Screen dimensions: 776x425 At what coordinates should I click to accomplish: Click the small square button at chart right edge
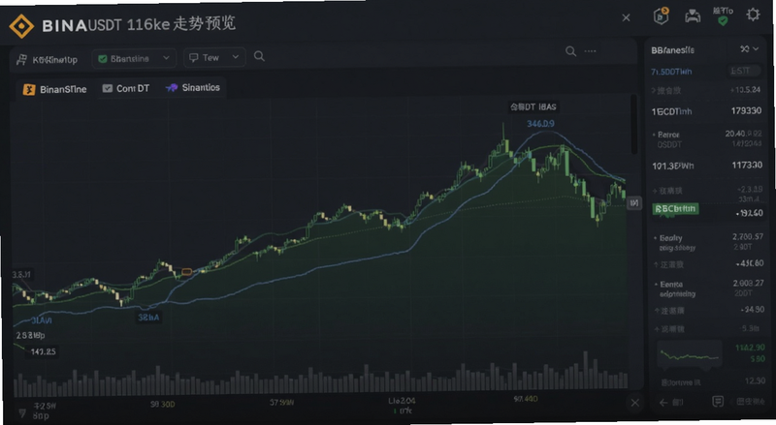coord(634,202)
